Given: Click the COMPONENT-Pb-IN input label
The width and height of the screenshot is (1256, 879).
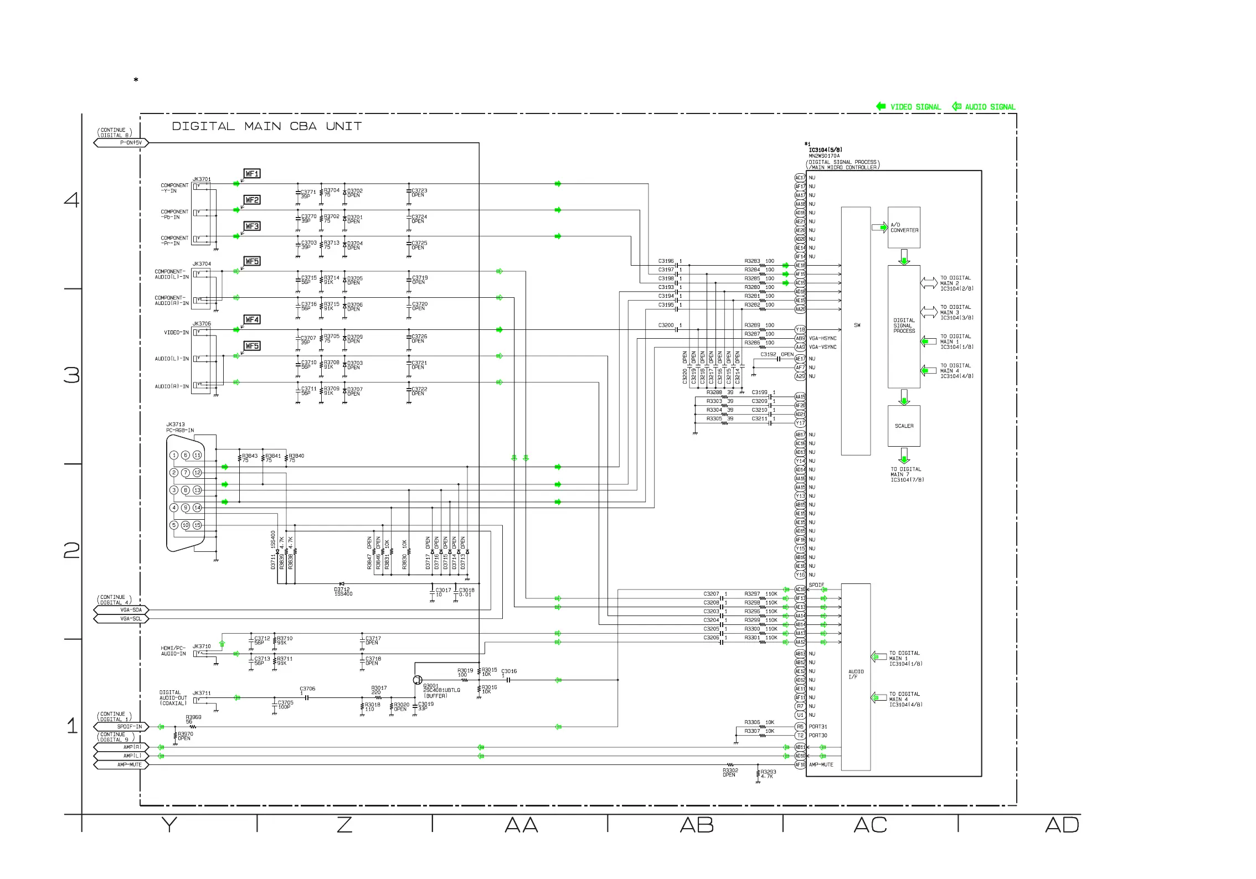Looking at the screenshot, I should [x=174, y=214].
